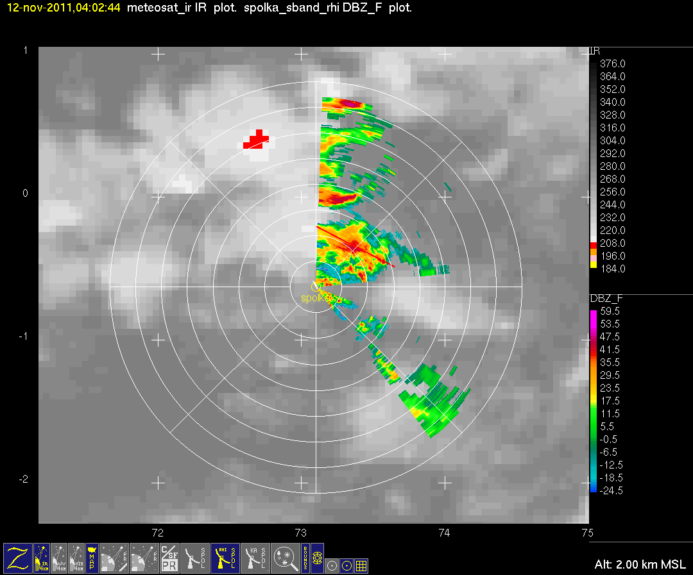Enable the VIS 4km satellite layer
Image resolution: width=693 pixels, height=575 pixels.
76,558
